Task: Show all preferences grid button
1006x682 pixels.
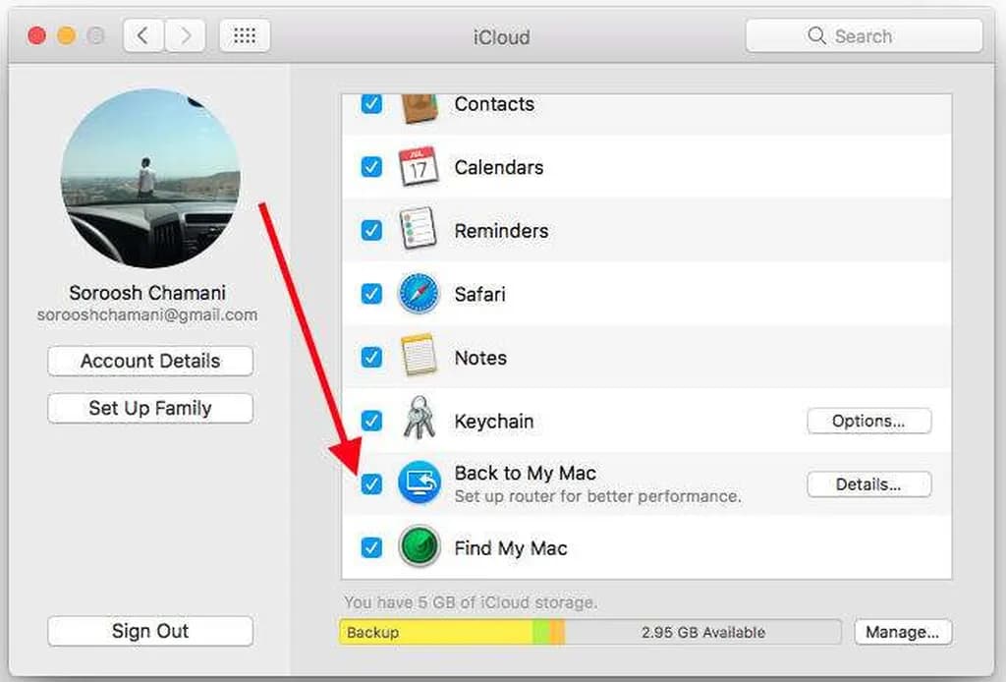Action: tap(245, 36)
